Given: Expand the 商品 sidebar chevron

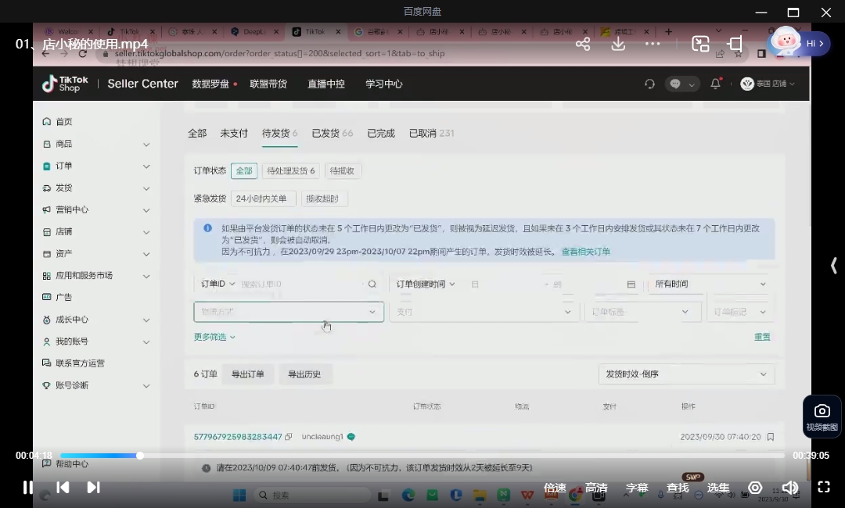Looking at the screenshot, I should 146,145.
